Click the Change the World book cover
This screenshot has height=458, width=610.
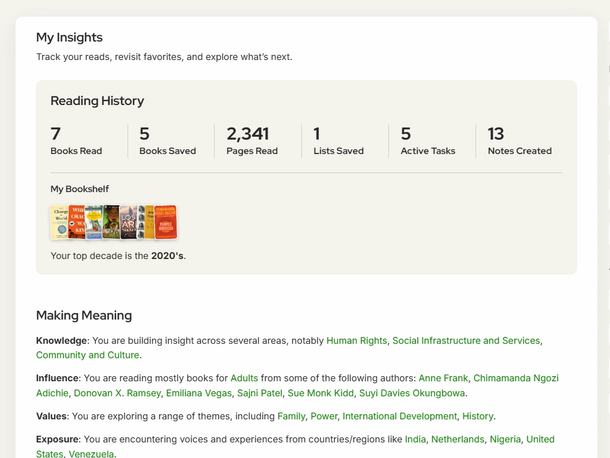pyautogui.click(x=58, y=223)
